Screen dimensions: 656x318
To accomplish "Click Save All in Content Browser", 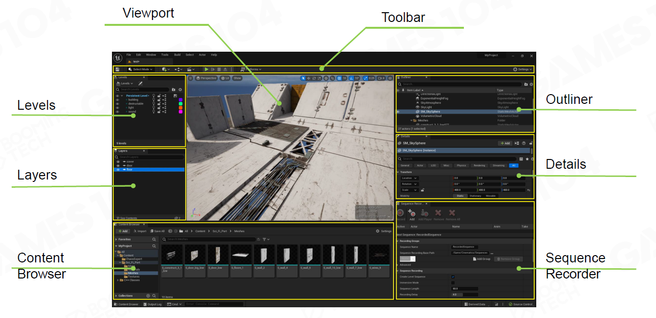I will tap(157, 231).
